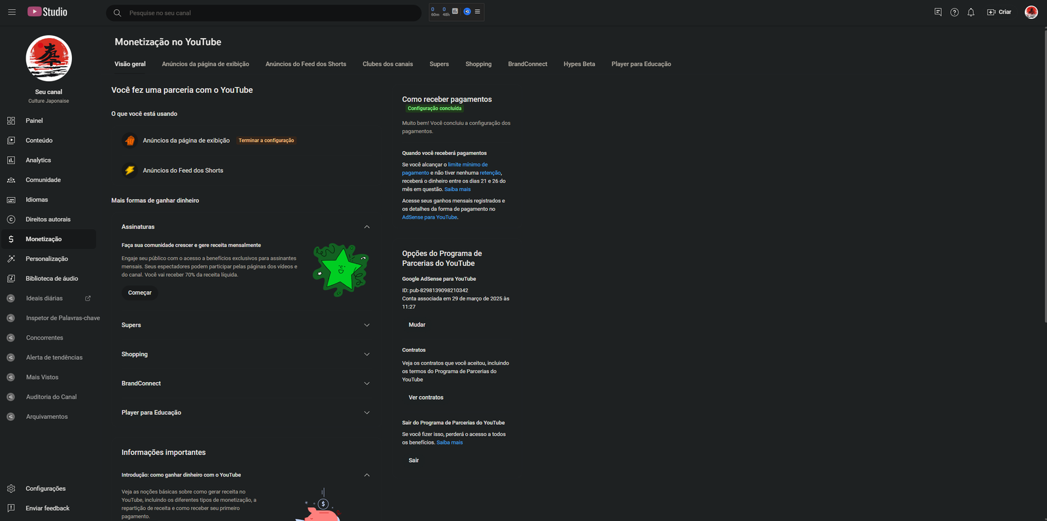Click the Direitos autorais copyright icon
This screenshot has height=521, width=1047.
pos(11,219)
